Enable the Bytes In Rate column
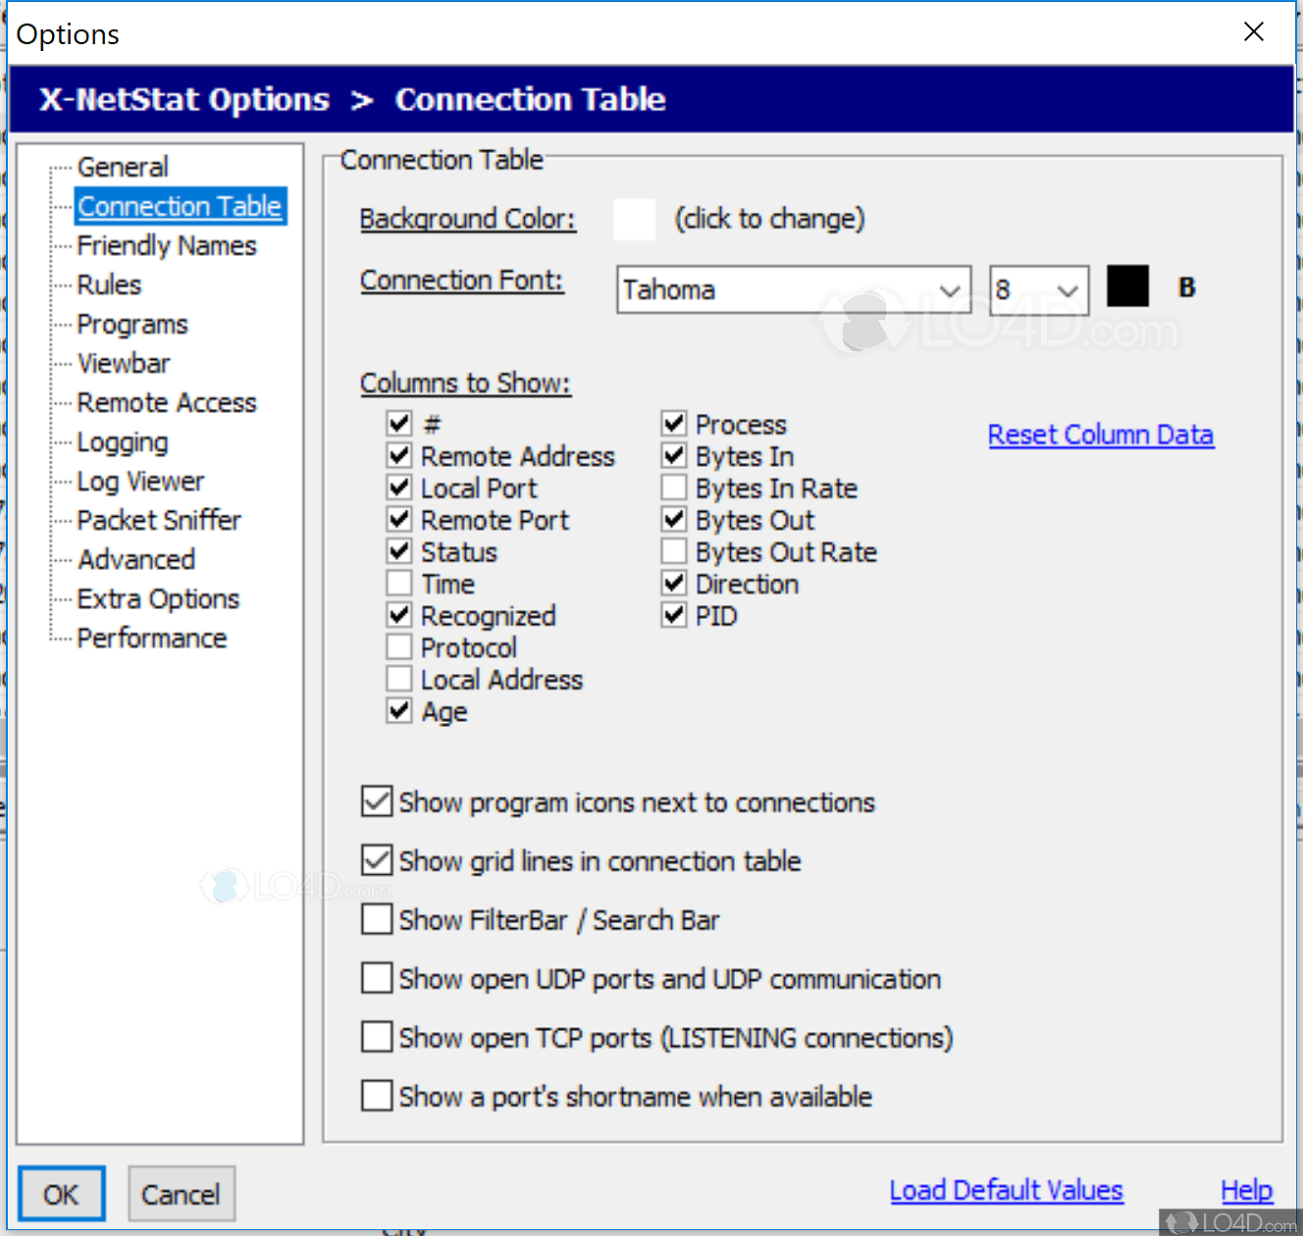The image size is (1303, 1236). point(673,488)
